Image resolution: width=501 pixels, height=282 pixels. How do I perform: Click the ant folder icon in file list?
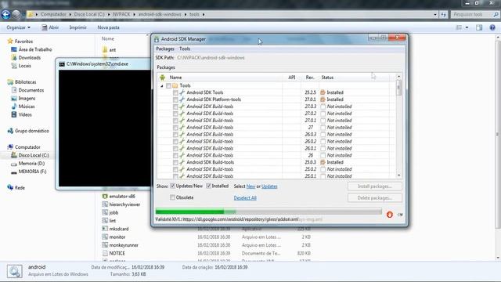point(105,50)
